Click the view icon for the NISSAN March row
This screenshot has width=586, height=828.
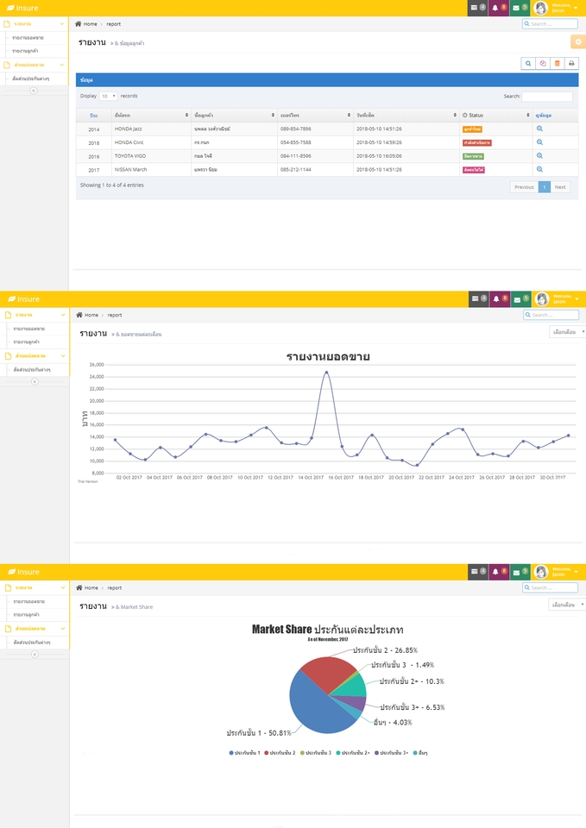[x=539, y=169]
